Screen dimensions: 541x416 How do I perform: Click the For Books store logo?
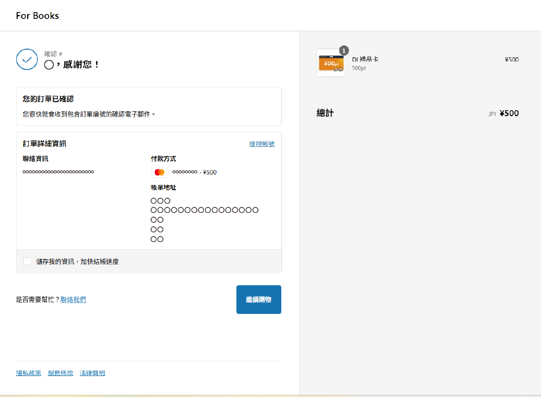[x=37, y=16]
